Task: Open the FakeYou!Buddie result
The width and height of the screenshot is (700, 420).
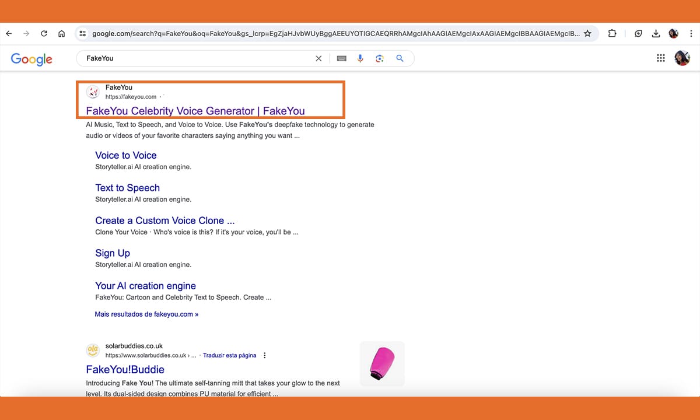Action: pyautogui.click(x=125, y=370)
